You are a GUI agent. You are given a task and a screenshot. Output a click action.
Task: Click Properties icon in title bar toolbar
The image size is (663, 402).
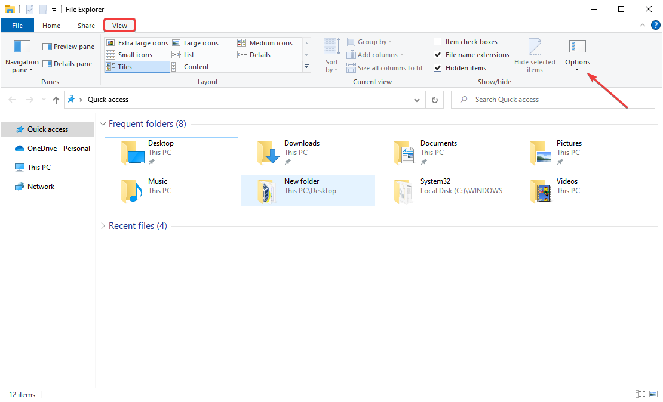coord(30,10)
